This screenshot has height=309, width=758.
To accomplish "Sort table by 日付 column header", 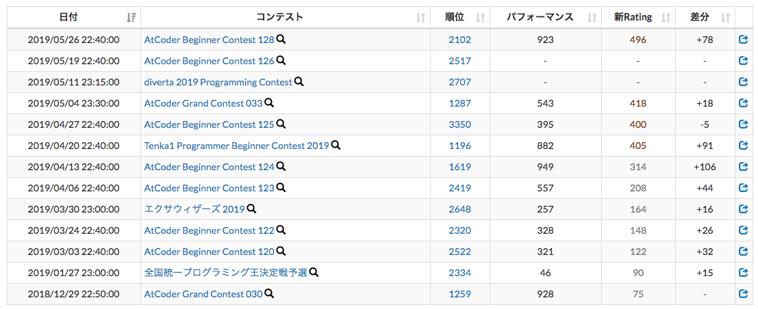I will (x=74, y=17).
